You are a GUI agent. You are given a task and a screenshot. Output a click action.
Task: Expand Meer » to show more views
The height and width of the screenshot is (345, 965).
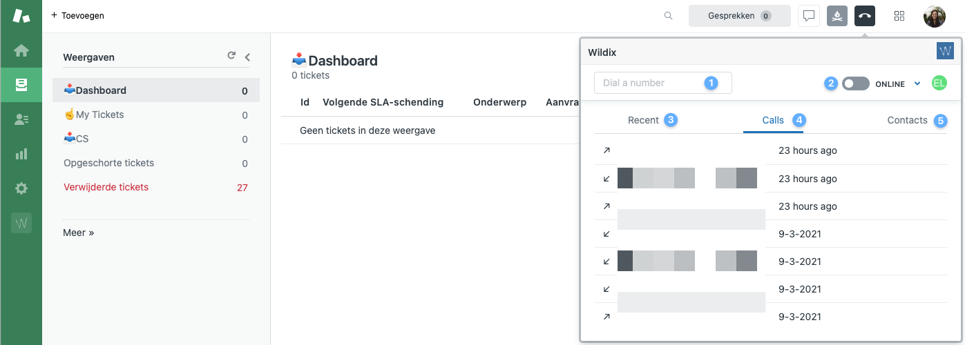tap(78, 233)
